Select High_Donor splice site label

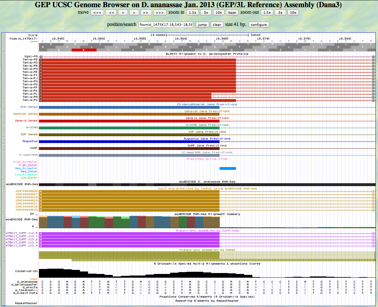point(28,165)
